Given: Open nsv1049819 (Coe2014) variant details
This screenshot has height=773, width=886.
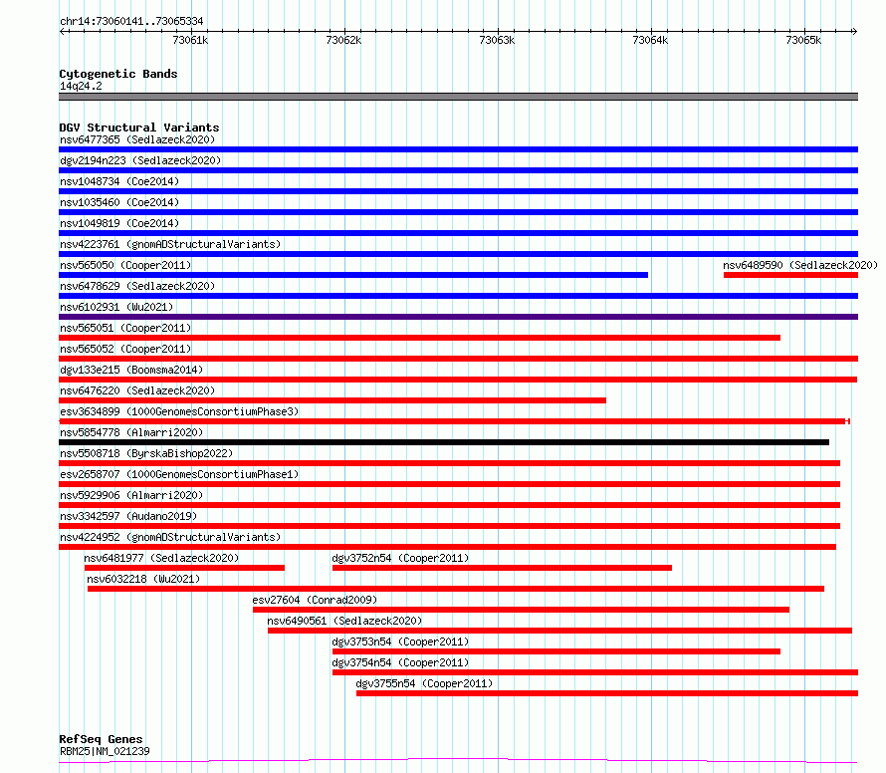Looking at the screenshot, I should click(119, 223).
